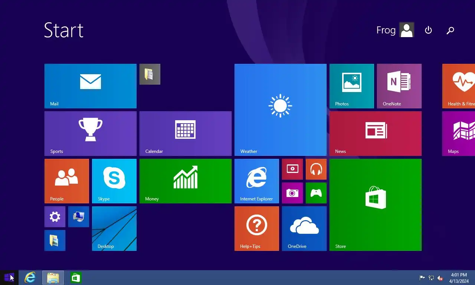
Task: Open the Sports tile
Action: 91,134
